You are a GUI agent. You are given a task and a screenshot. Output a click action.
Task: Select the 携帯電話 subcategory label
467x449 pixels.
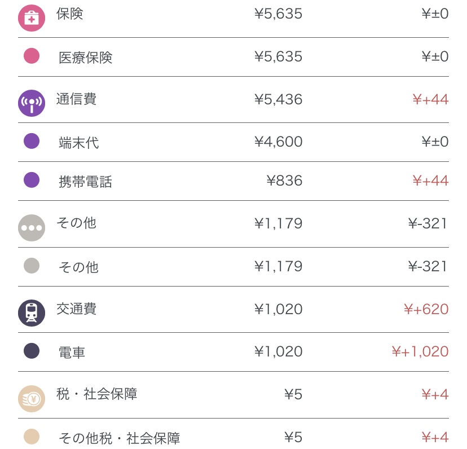(86, 182)
